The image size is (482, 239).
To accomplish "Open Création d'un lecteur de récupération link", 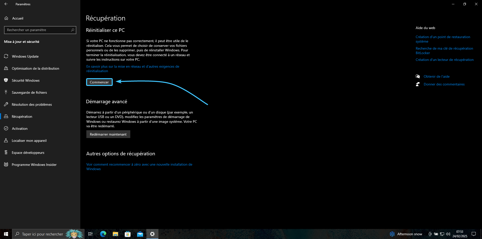I will click(x=445, y=60).
